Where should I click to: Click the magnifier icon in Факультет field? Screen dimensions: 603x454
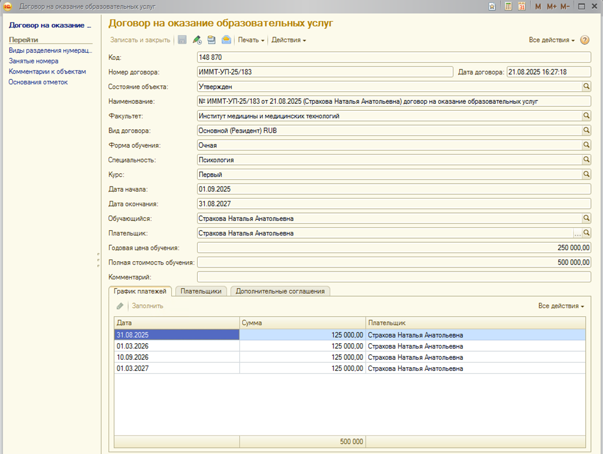586,116
